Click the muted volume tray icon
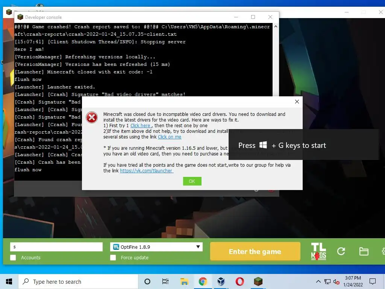This screenshot has width=385, height=289. (336, 281)
